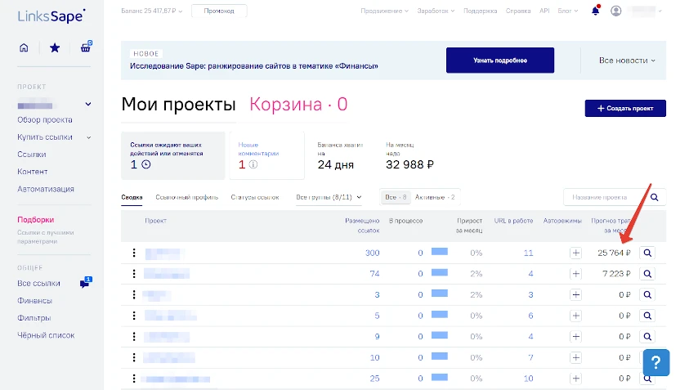
Task: Expand the "Все новости" dropdown
Action: pos(627,61)
